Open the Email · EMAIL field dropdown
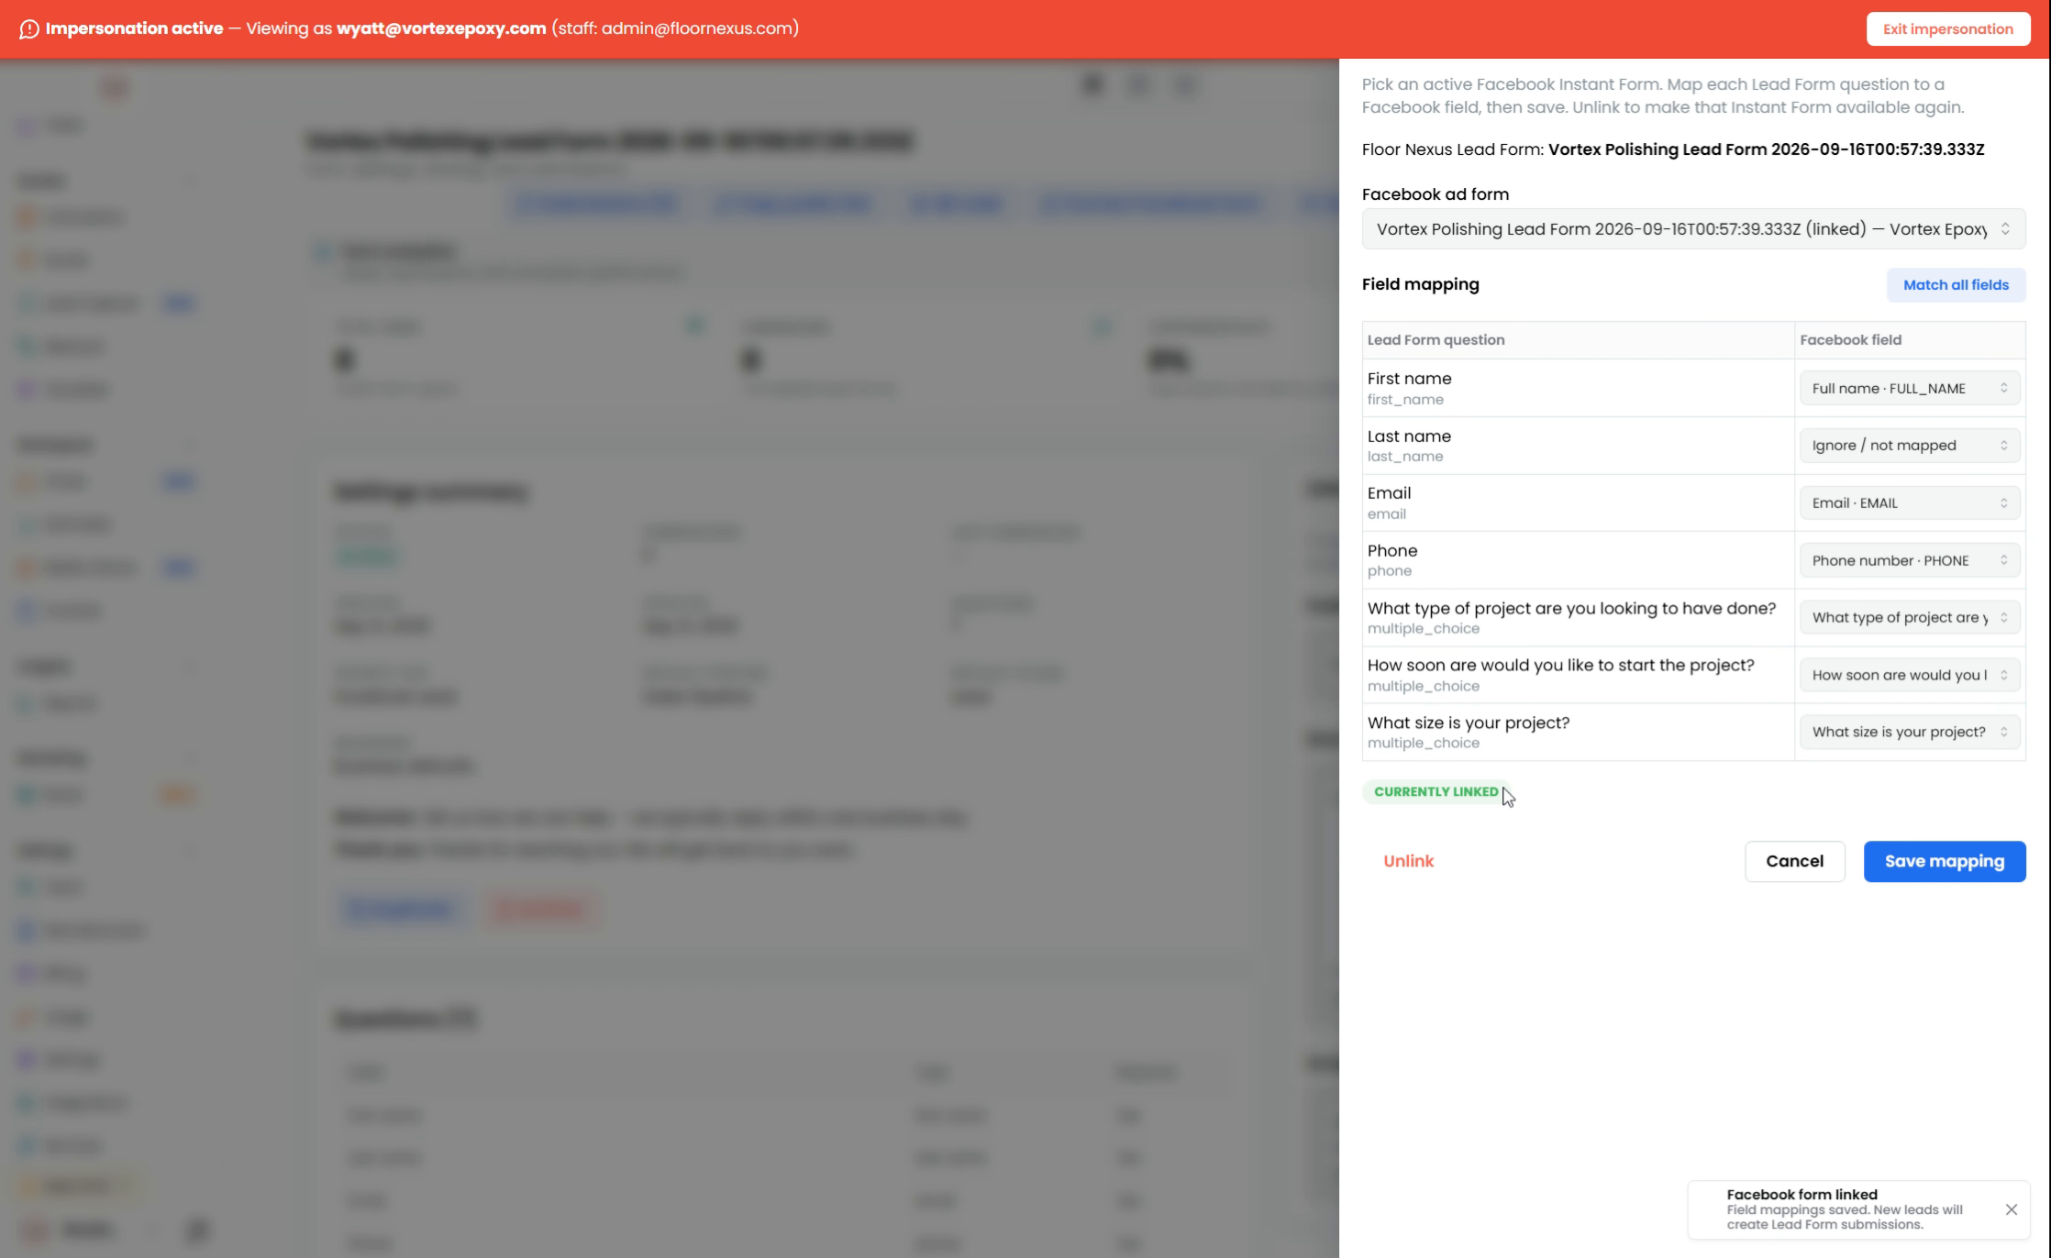Viewport: 2051px width, 1258px height. (x=1910, y=502)
